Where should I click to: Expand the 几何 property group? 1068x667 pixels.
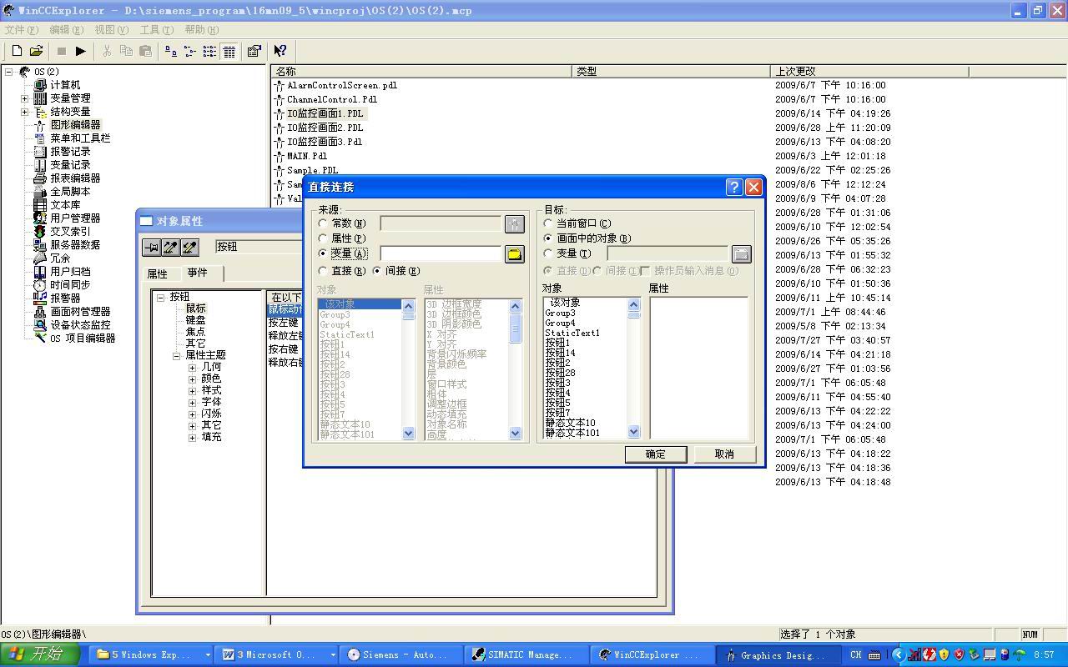(193, 367)
